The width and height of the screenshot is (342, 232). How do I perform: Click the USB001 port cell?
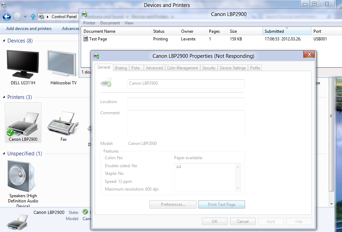pos(320,39)
